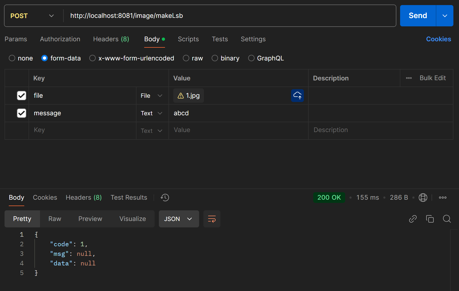459x291 pixels.
Task: Open the request Body tab
Action: [x=155, y=39]
